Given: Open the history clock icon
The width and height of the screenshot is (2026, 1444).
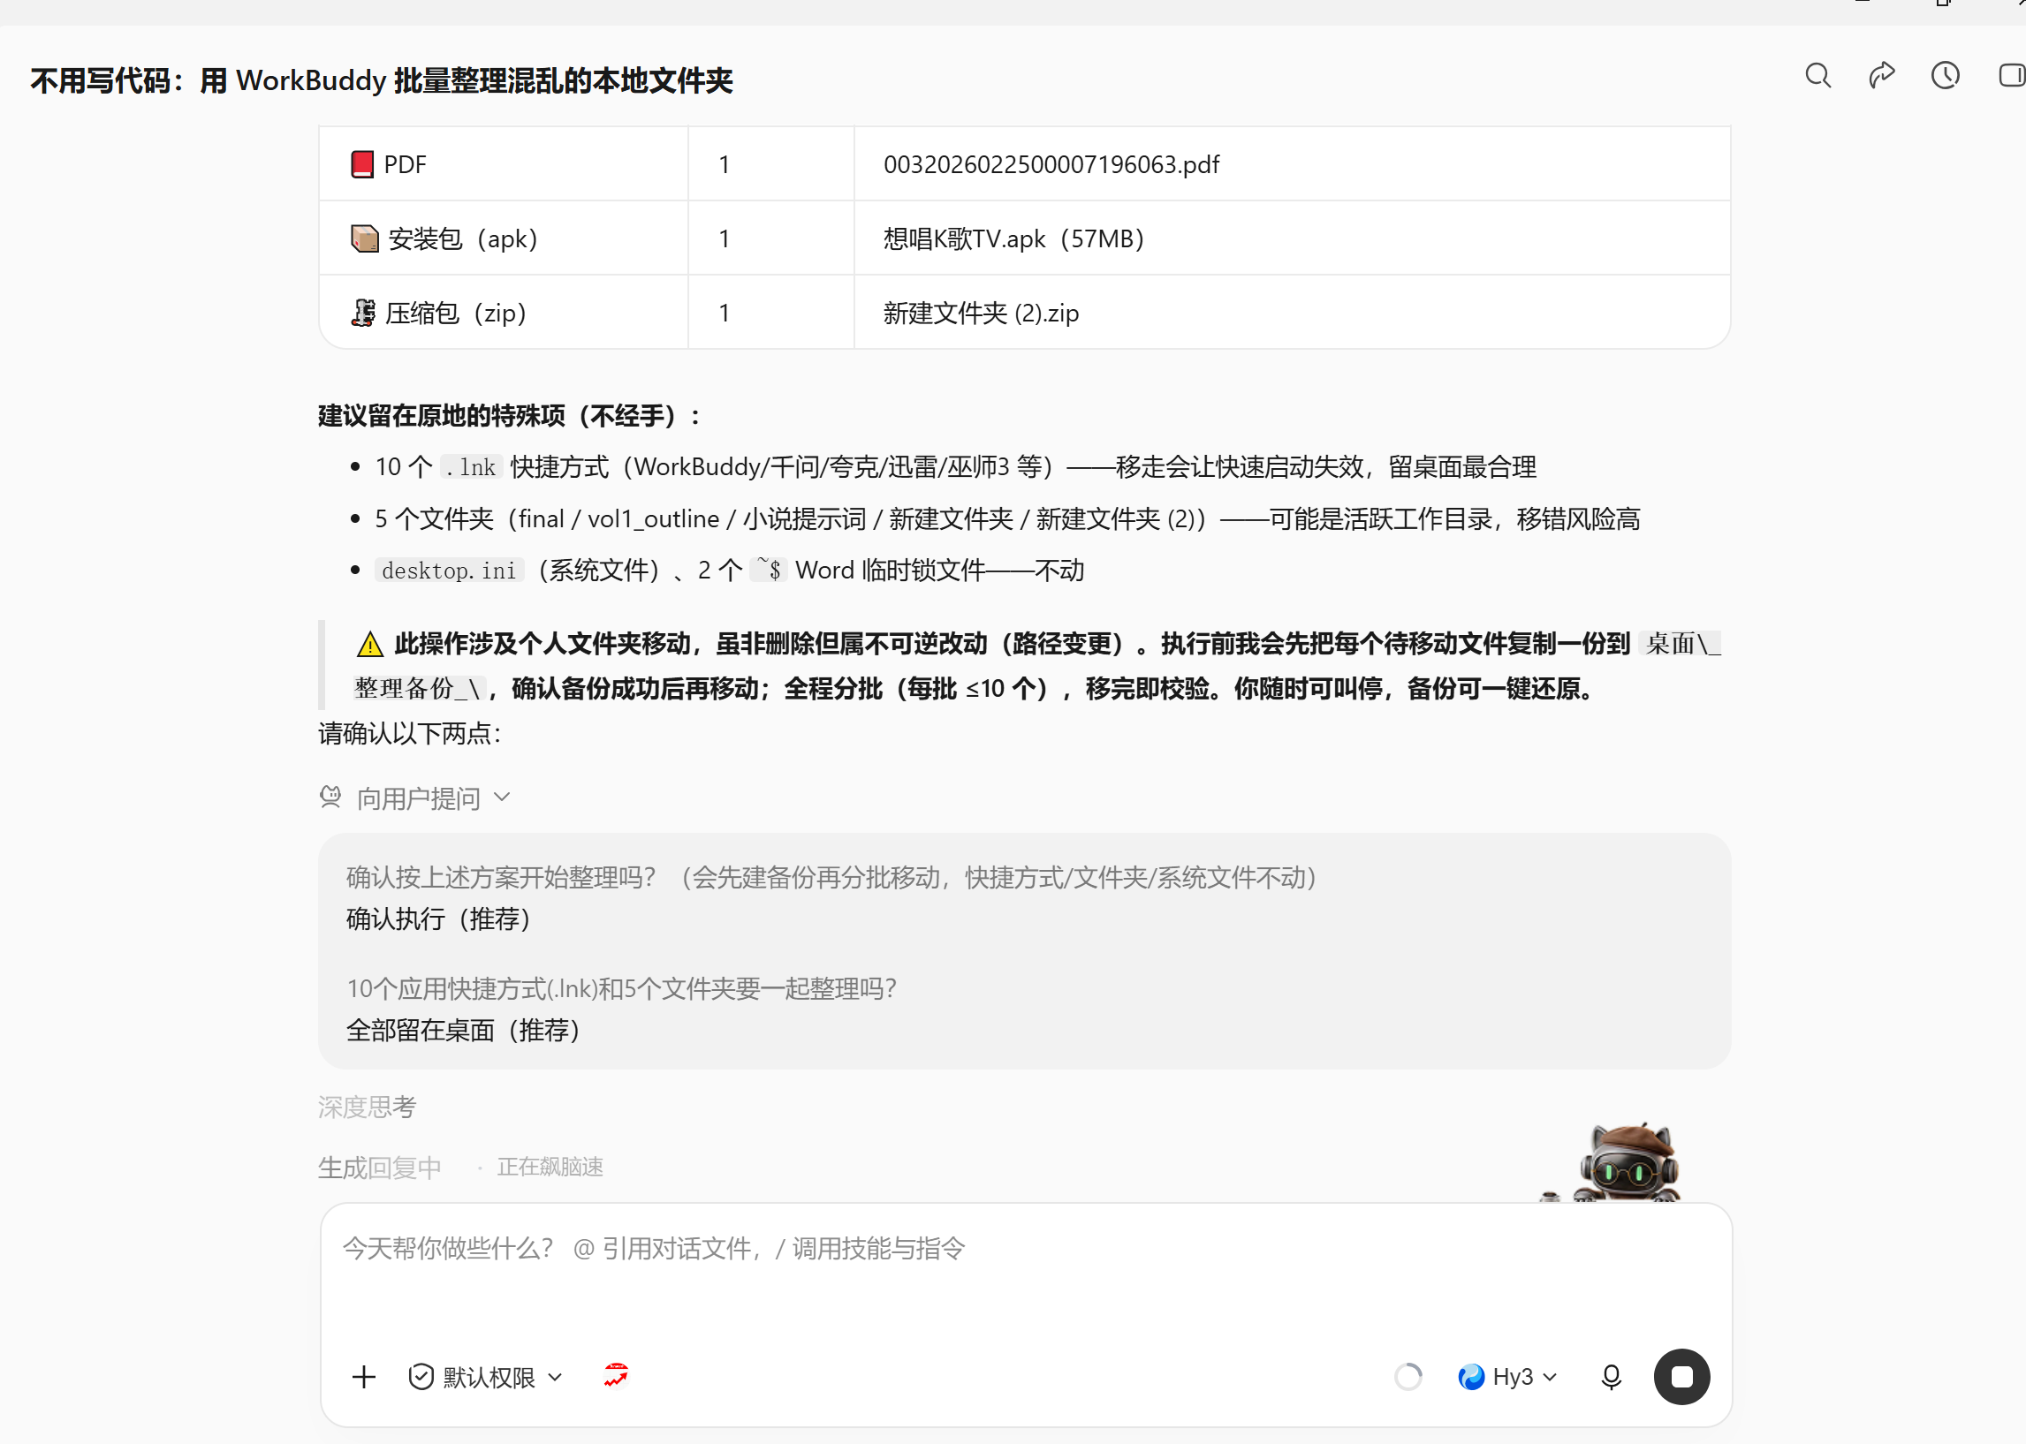Looking at the screenshot, I should tap(1945, 77).
